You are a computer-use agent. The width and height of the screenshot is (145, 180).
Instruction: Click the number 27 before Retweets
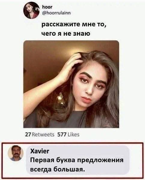point(28,134)
